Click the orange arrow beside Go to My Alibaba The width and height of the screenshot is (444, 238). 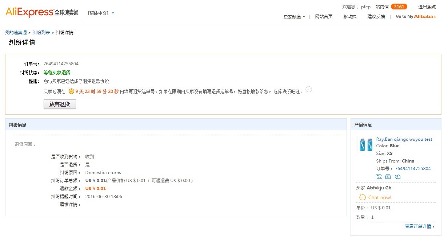(435, 16)
